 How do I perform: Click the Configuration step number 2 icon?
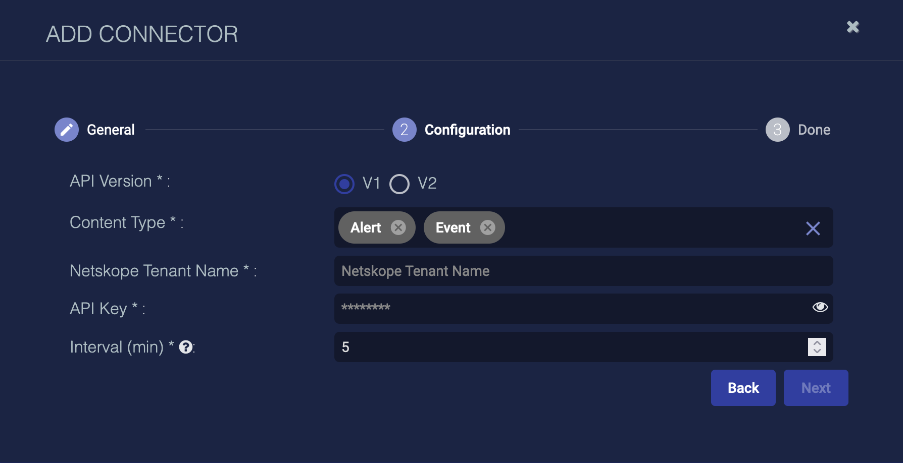pyautogui.click(x=404, y=130)
